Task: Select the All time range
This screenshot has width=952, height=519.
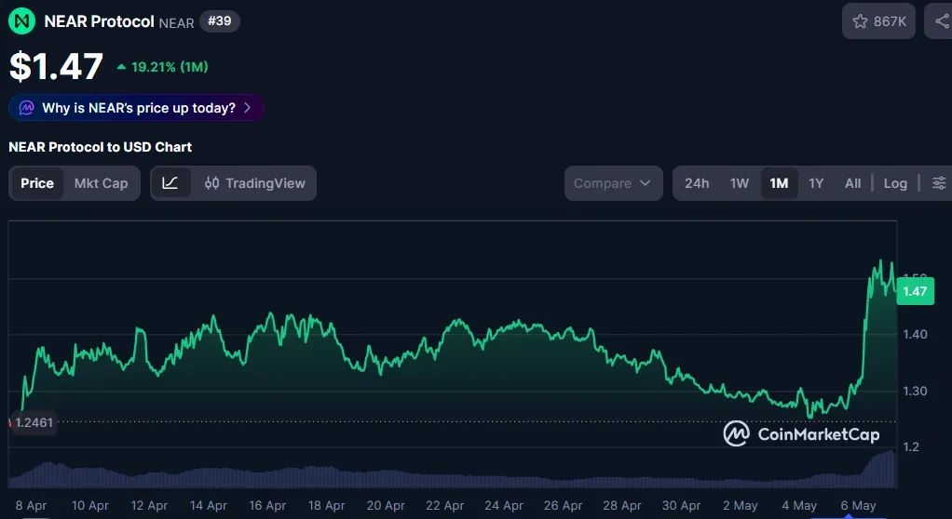Action: [x=852, y=183]
